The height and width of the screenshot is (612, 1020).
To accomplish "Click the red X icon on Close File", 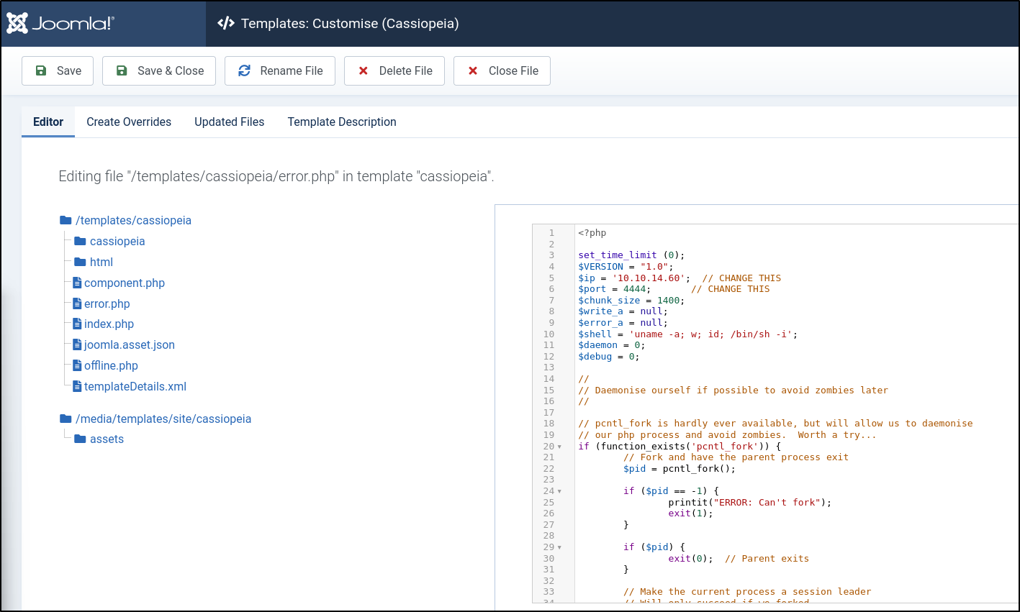I will (473, 70).
